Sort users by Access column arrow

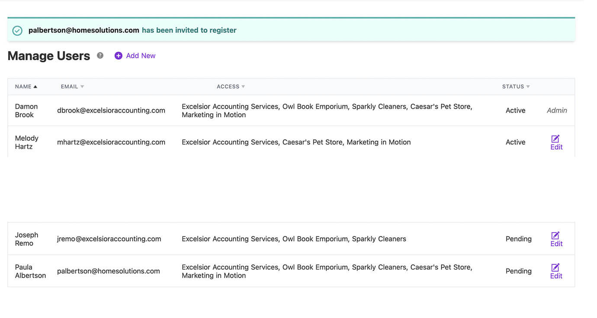[x=243, y=87]
